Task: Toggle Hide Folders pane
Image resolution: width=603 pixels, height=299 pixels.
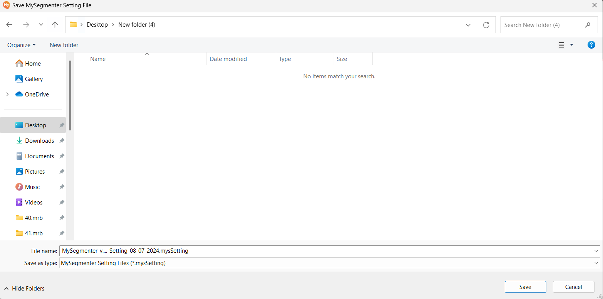Action: 24,289
